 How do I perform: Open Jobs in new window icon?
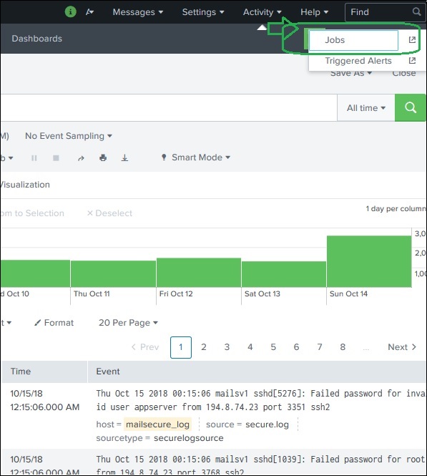[412, 40]
